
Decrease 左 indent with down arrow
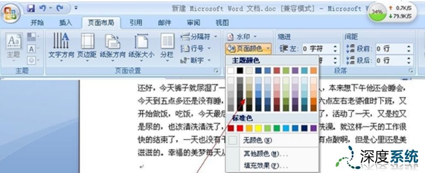[335, 51]
